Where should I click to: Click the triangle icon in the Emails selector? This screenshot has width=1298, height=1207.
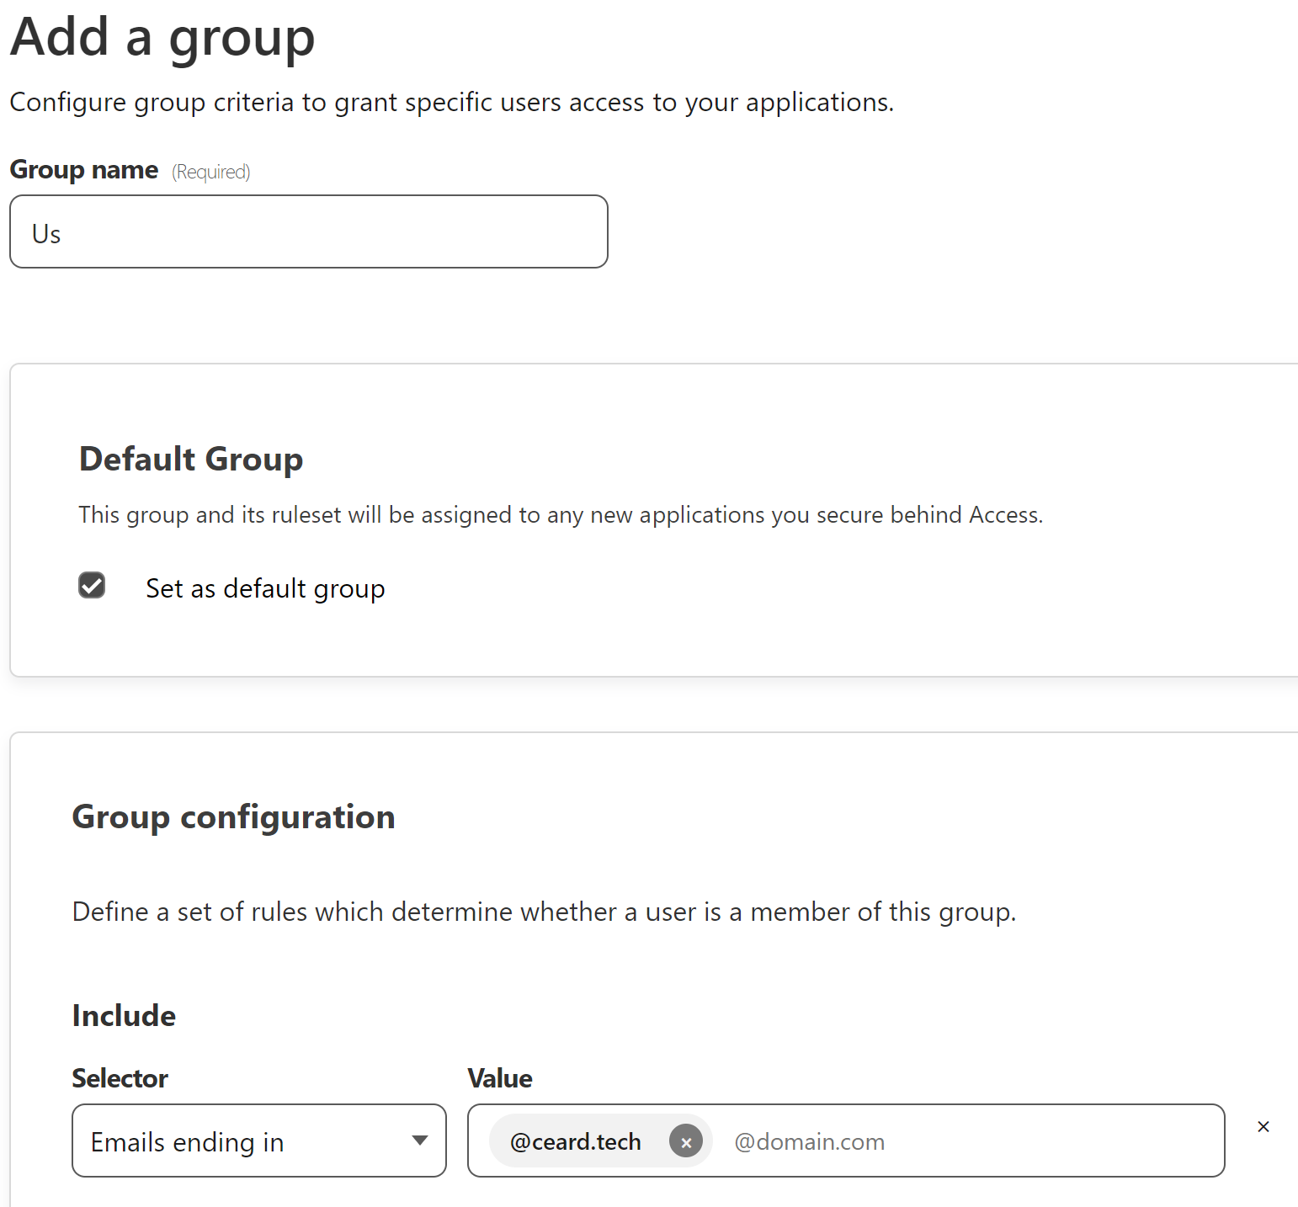(x=420, y=1141)
